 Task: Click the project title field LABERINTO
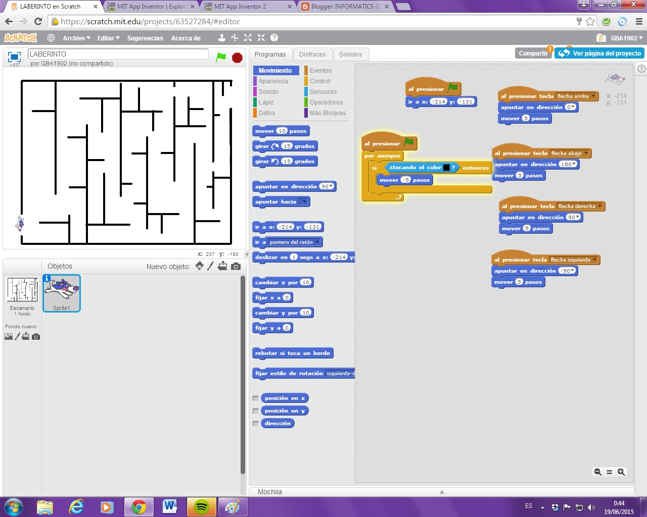[x=118, y=54]
